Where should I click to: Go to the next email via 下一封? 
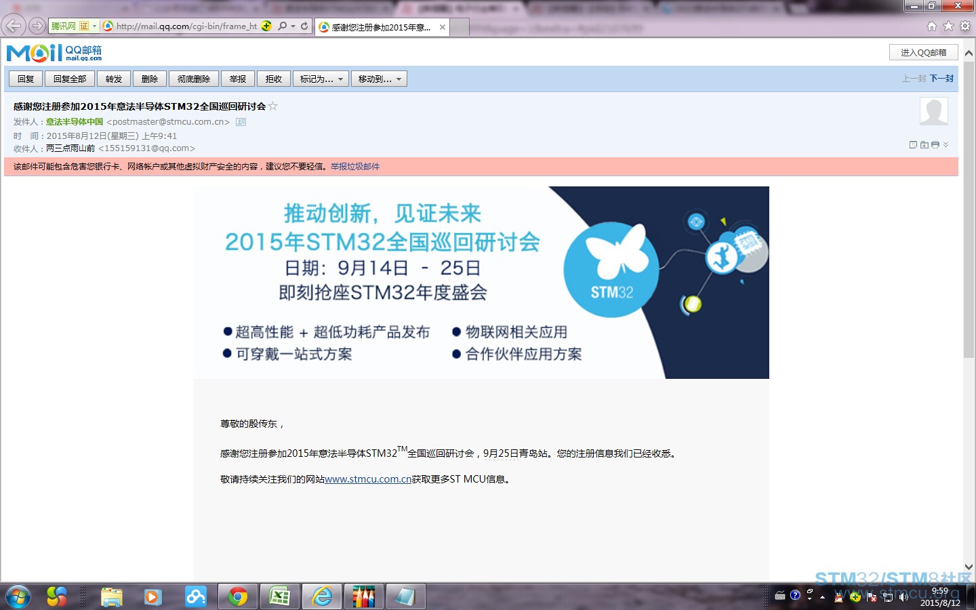pos(941,79)
